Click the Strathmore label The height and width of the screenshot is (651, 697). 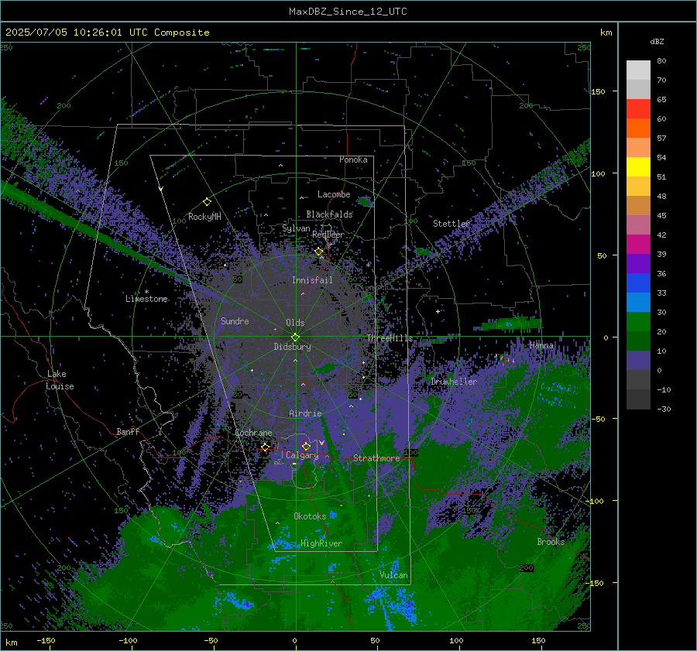point(376,458)
